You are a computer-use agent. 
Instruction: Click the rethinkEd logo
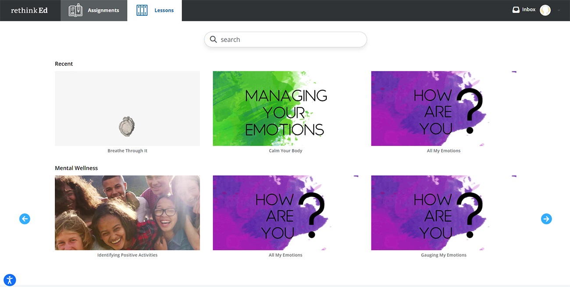(29, 10)
